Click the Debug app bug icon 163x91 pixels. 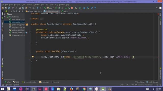tap(59, 8)
